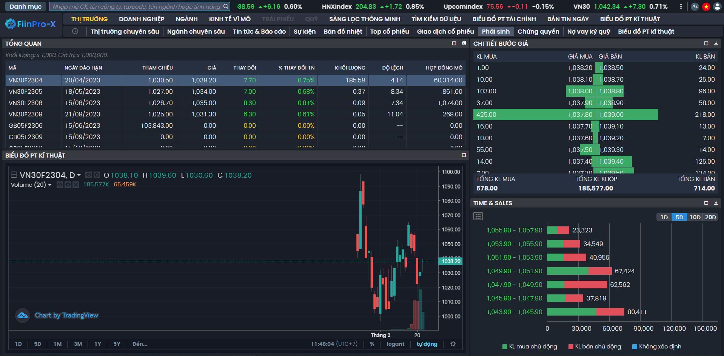The width and height of the screenshot is (724, 356).
Task: Open the Aa font size setting
Action: [x=695, y=7]
